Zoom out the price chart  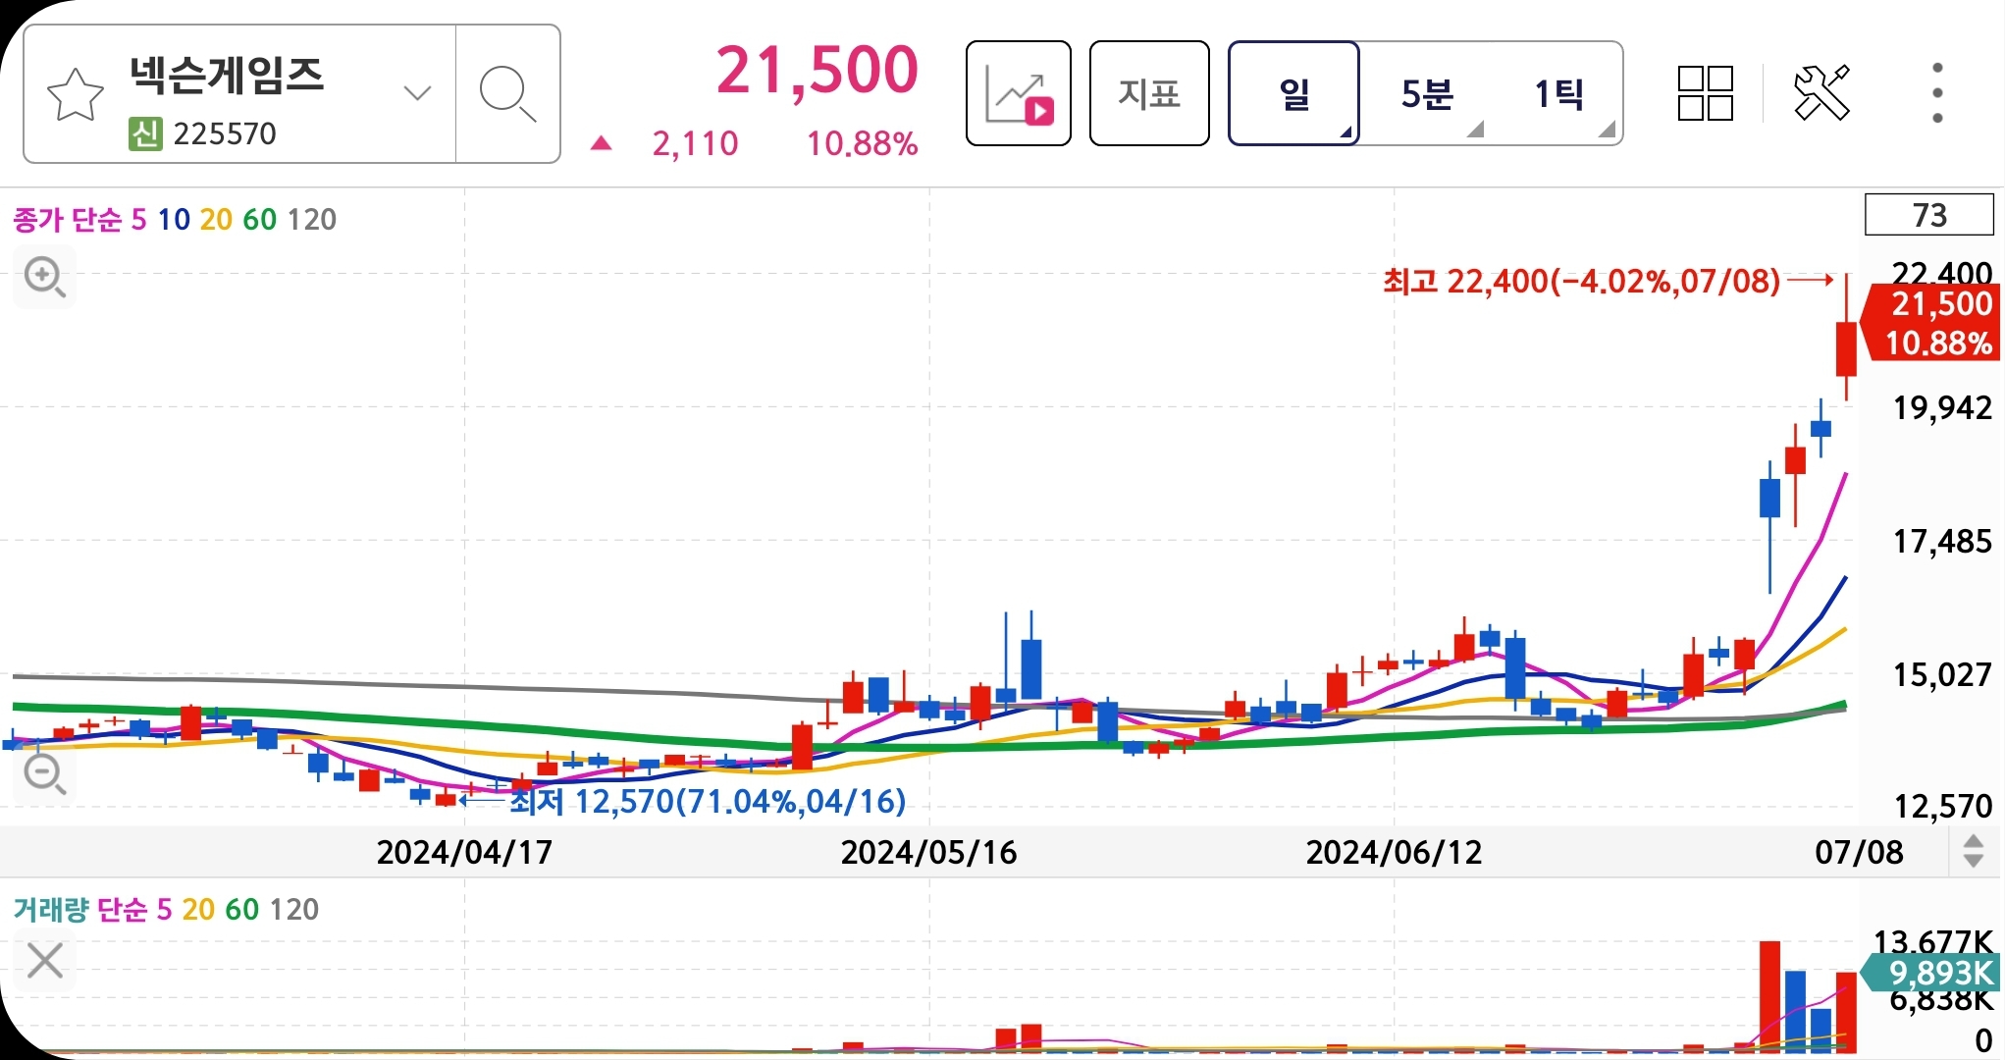pos(45,774)
